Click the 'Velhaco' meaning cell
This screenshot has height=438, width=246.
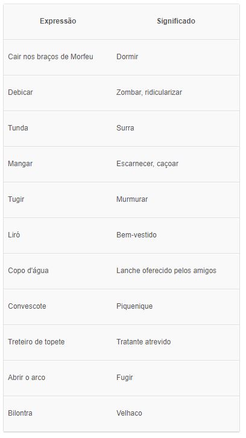coord(129,413)
